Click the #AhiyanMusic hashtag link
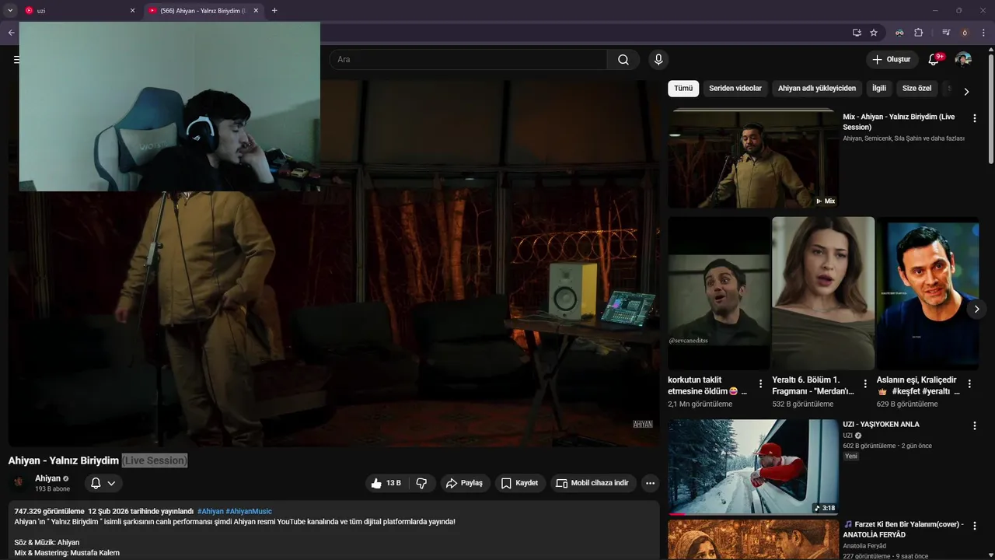995x560 pixels. click(x=249, y=511)
